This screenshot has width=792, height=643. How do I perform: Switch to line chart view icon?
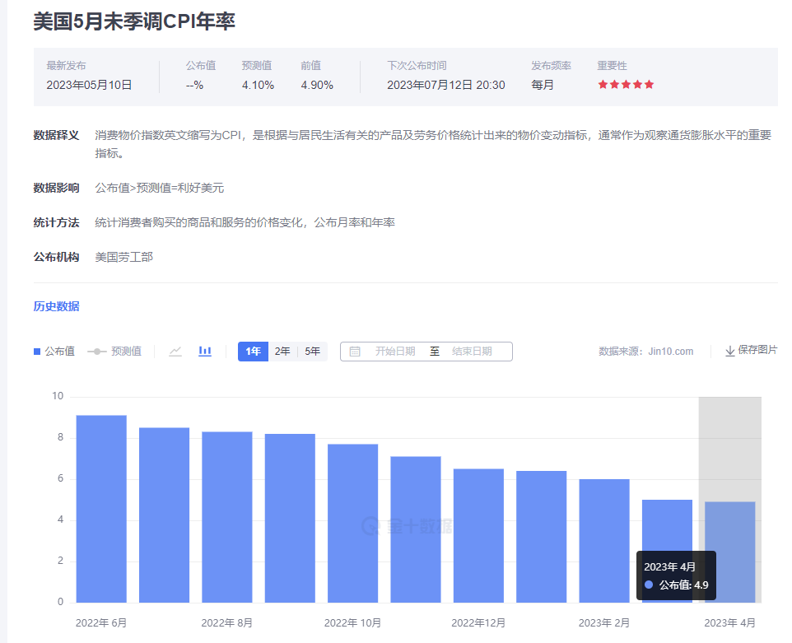(x=175, y=351)
